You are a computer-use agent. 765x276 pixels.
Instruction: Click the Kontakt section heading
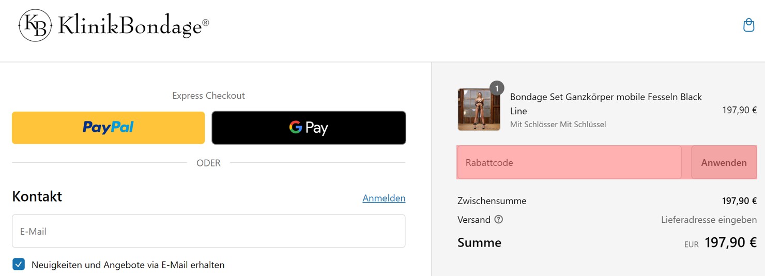(x=37, y=196)
